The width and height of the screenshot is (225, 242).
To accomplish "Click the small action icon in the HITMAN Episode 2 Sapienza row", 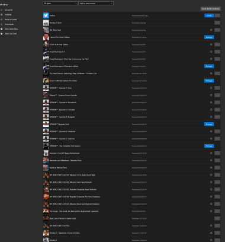I will [x=211, y=139].
